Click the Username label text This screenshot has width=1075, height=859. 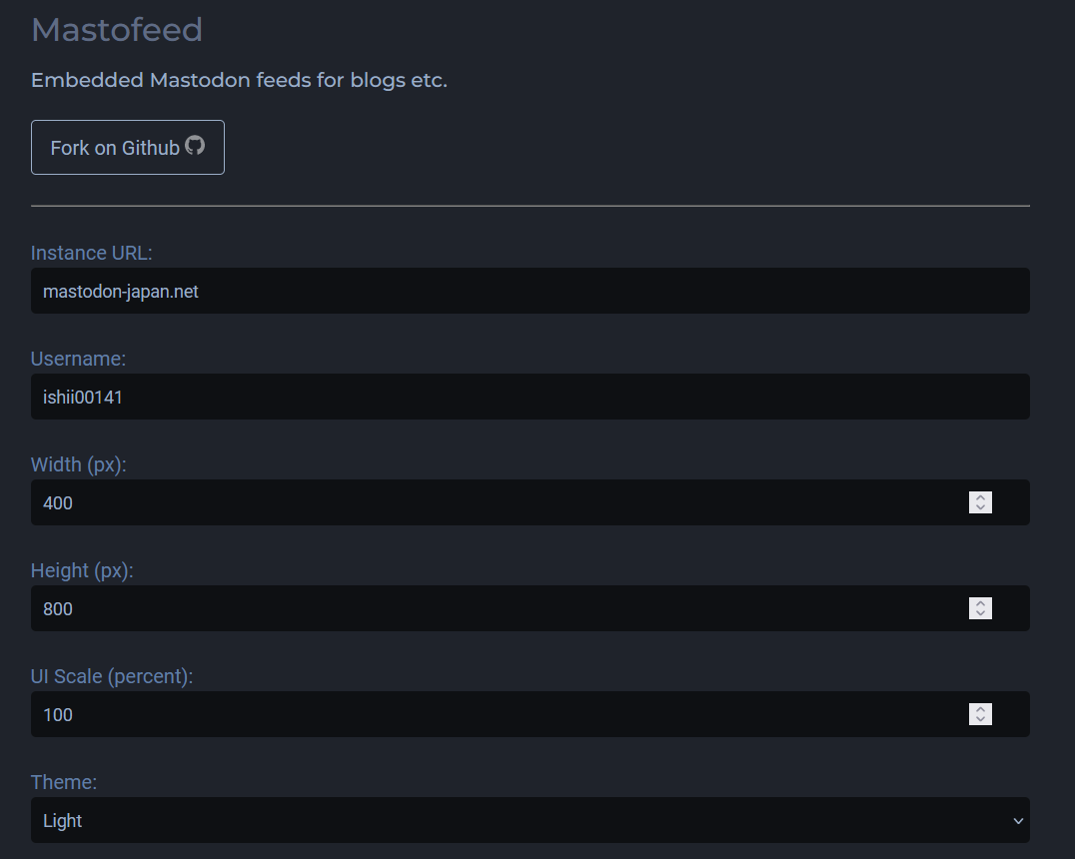pyautogui.click(x=78, y=359)
